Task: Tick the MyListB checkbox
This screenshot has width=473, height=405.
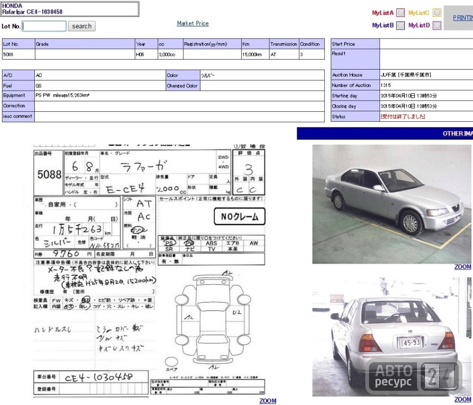Action: pyautogui.click(x=401, y=25)
